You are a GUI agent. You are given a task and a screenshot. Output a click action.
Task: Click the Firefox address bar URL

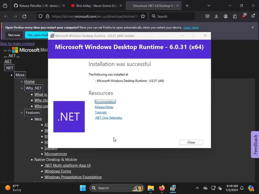[95, 16]
